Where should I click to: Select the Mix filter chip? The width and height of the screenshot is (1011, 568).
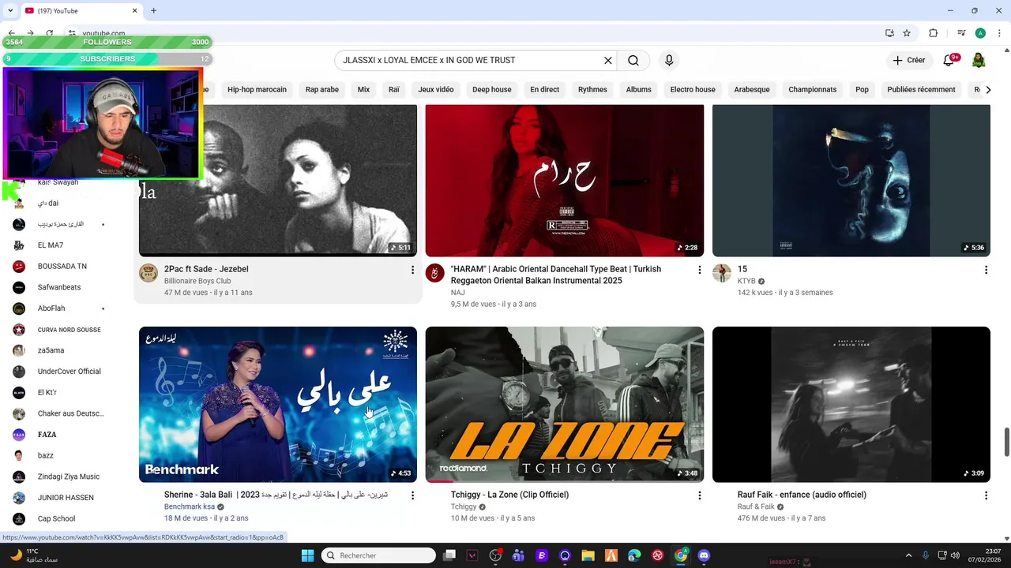[363, 89]
